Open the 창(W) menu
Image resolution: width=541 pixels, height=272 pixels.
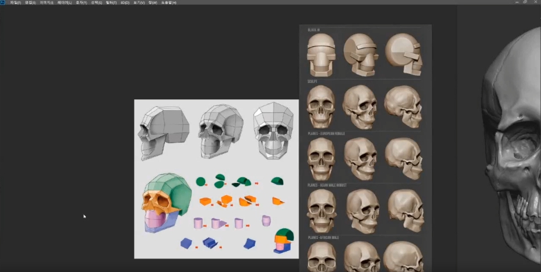click(x=152, y=2)
